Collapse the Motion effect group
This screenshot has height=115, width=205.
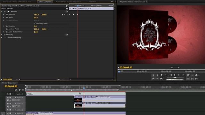coord(2,11)
